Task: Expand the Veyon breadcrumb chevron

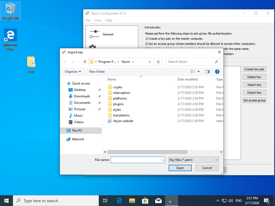Action: point(133,62)
